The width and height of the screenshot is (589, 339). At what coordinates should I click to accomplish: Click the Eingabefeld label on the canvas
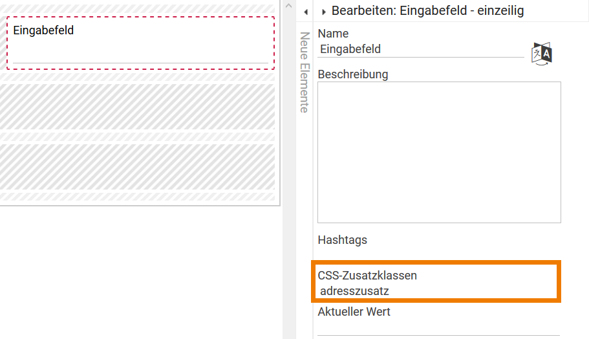click(x=43, y=30)
